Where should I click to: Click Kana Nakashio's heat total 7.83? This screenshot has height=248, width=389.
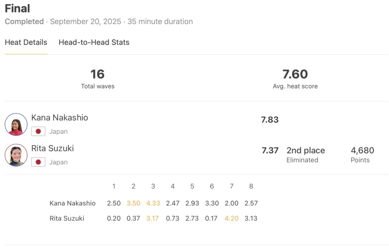270,120
